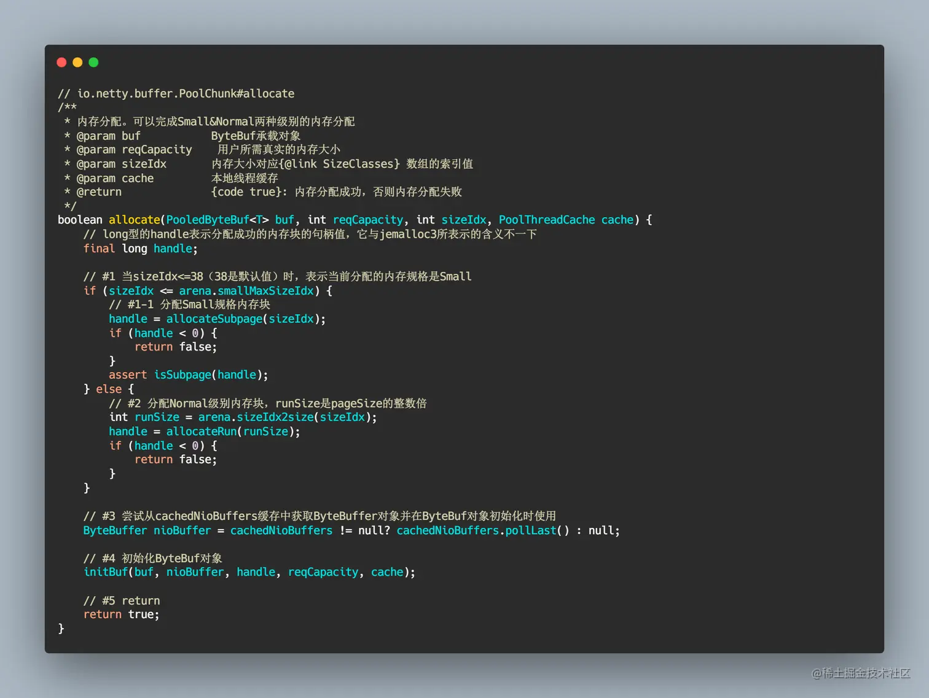This screenshot has width=929, height=698.
Task: Click the yellow minimize traffic light
Action: point(77,62)
